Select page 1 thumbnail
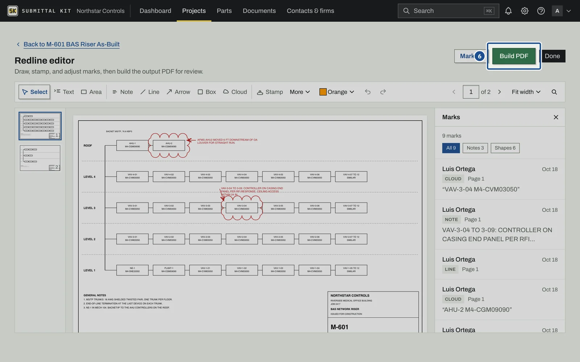This screenshot has width=580, height=362. tap(40, 126)
